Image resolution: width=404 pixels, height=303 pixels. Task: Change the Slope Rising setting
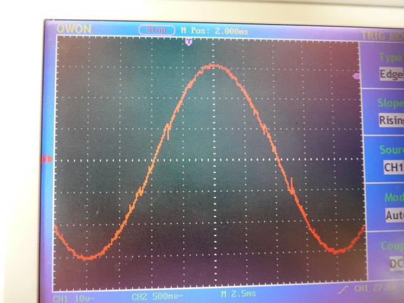(389, 120)
